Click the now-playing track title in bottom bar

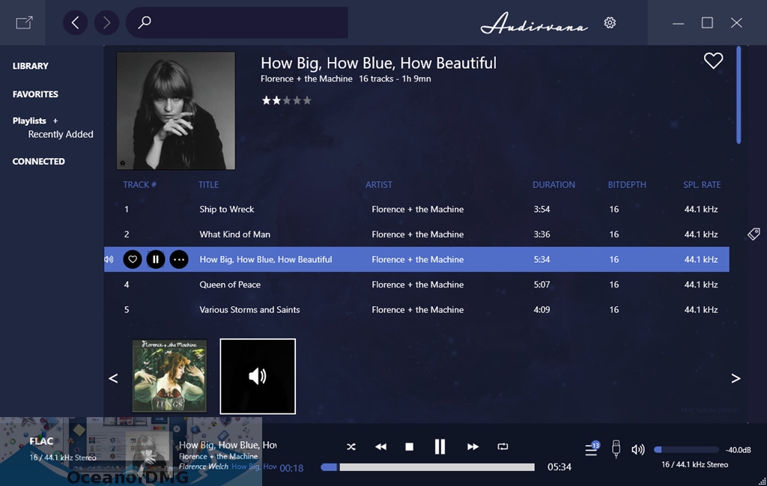(228, 445)
